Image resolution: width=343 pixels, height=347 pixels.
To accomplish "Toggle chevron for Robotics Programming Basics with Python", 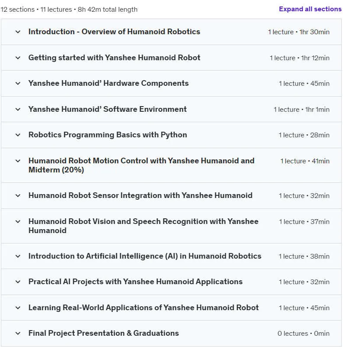I will [18, 135].
